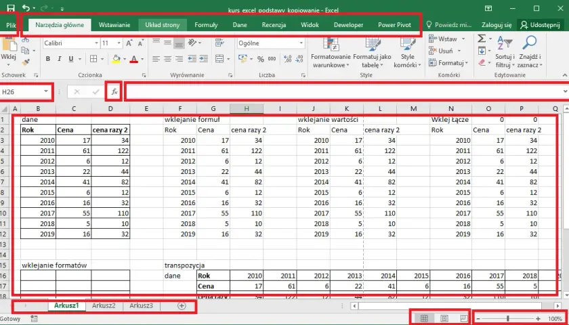
Task: Toggle align text left
Action: tap(156, 58)
